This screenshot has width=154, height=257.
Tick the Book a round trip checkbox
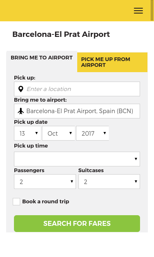(x=16, y=202)
